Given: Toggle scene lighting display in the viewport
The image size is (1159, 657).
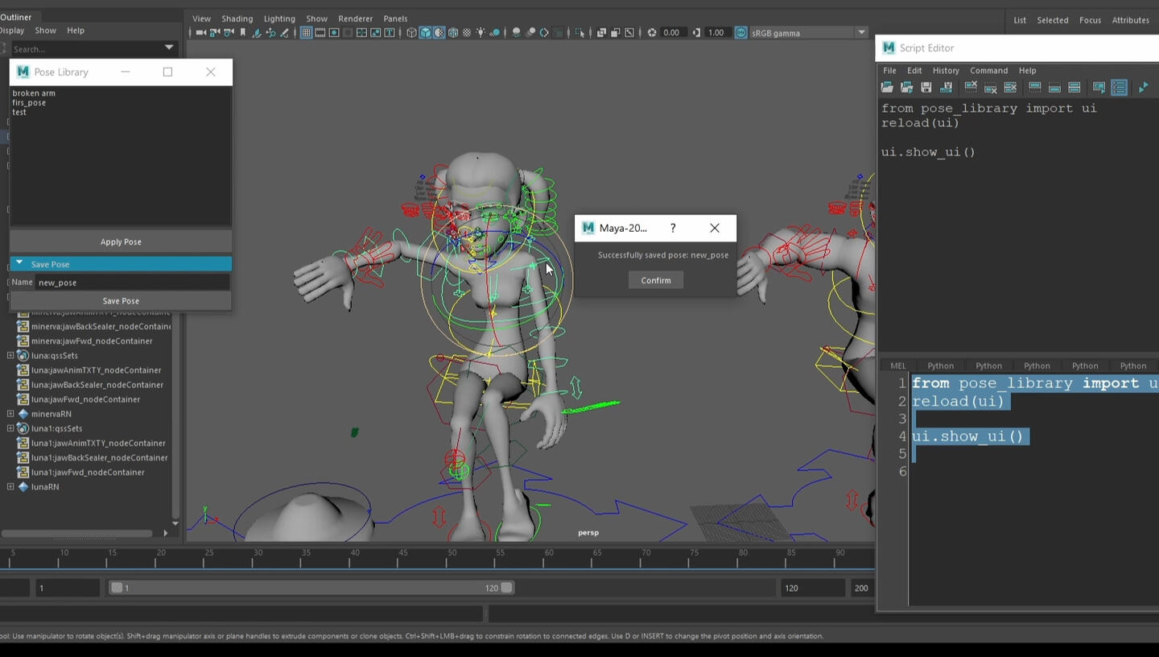Looking at the screenshot, I should pos(481,32).
